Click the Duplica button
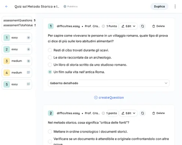The width and height of the screenshot is (182, 145). pos(159,6)
